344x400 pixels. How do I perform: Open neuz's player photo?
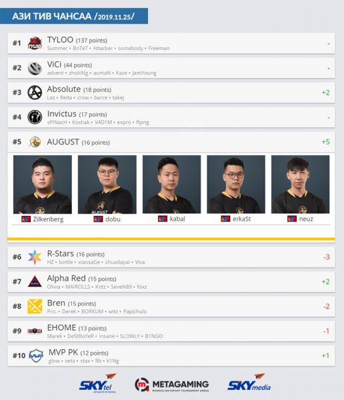[301, 185]
